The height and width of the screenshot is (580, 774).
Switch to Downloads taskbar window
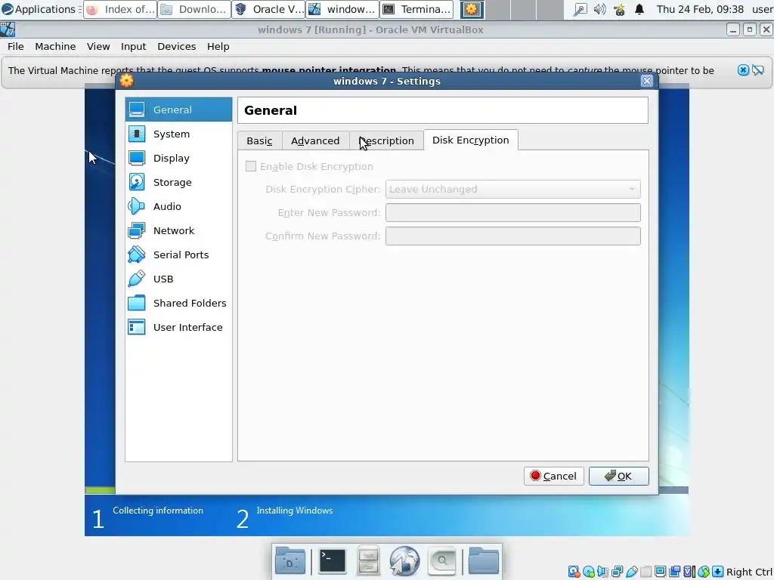click(x=194, y=9)
